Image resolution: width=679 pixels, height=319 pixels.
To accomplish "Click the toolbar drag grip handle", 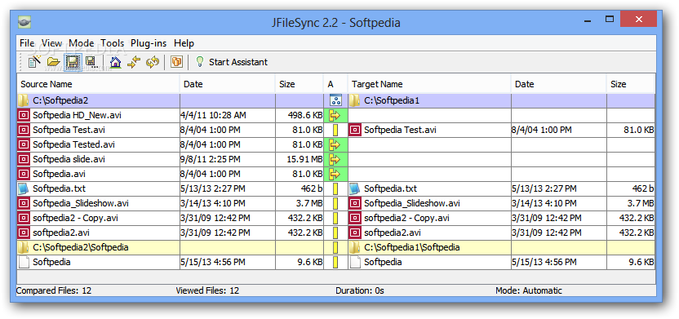I will pos(21,62).
